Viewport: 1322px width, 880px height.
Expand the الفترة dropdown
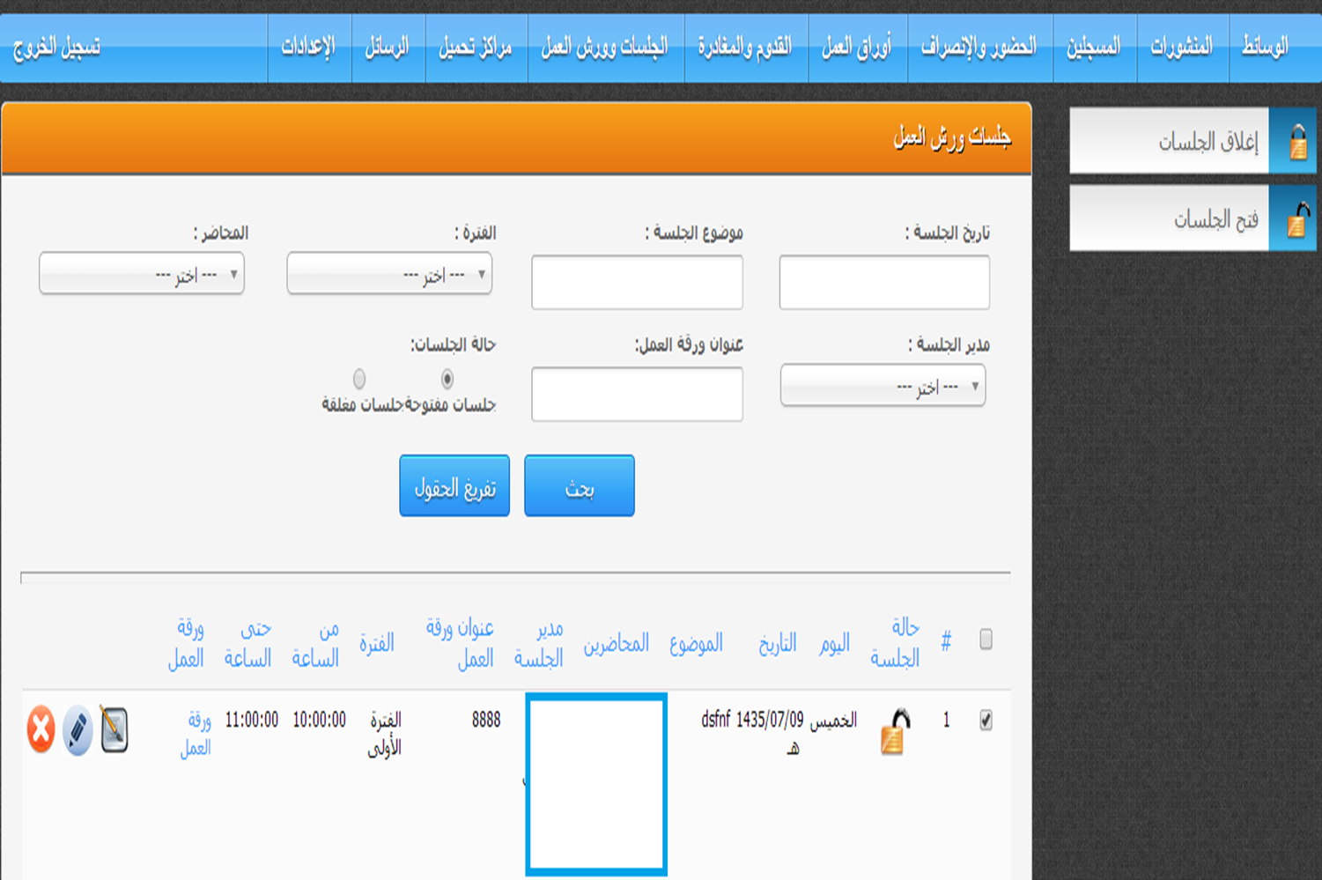click(389, 274)
